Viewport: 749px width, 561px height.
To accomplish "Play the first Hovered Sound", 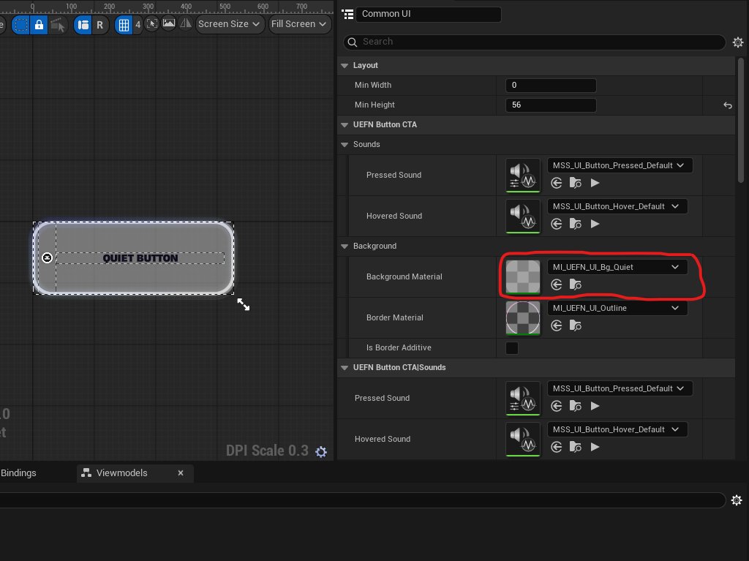I will pos(595,224).
